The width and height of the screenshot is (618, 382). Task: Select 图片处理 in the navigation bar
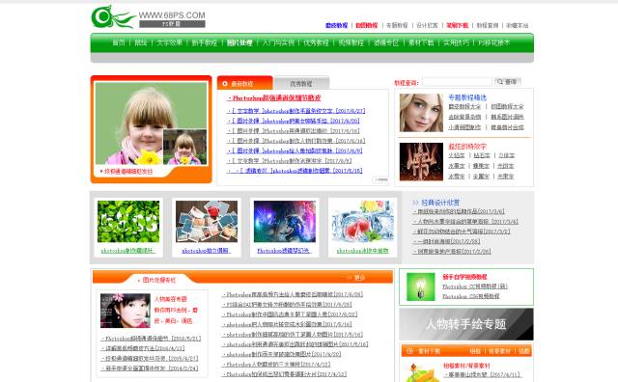coord(239,42)
